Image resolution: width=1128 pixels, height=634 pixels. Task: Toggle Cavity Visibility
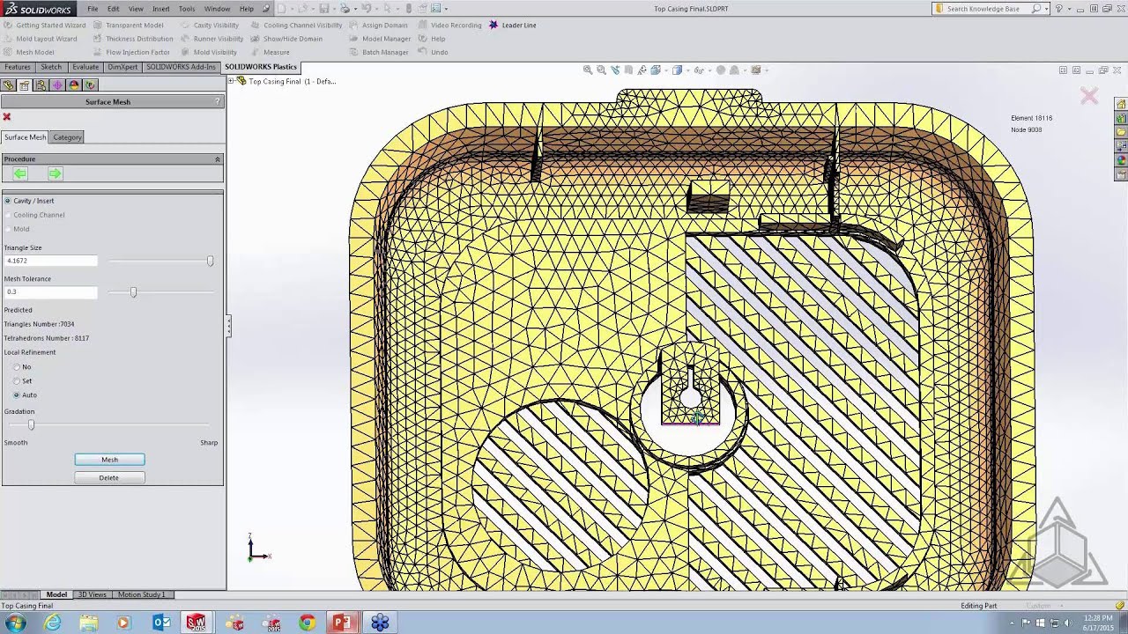(x=210, y=25)
